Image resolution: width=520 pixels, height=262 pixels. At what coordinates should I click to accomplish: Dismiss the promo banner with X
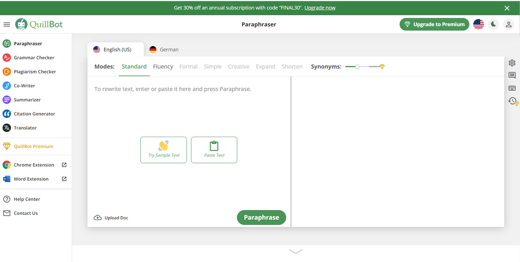[507, 8]
